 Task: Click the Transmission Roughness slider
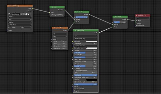pos(86,78)
